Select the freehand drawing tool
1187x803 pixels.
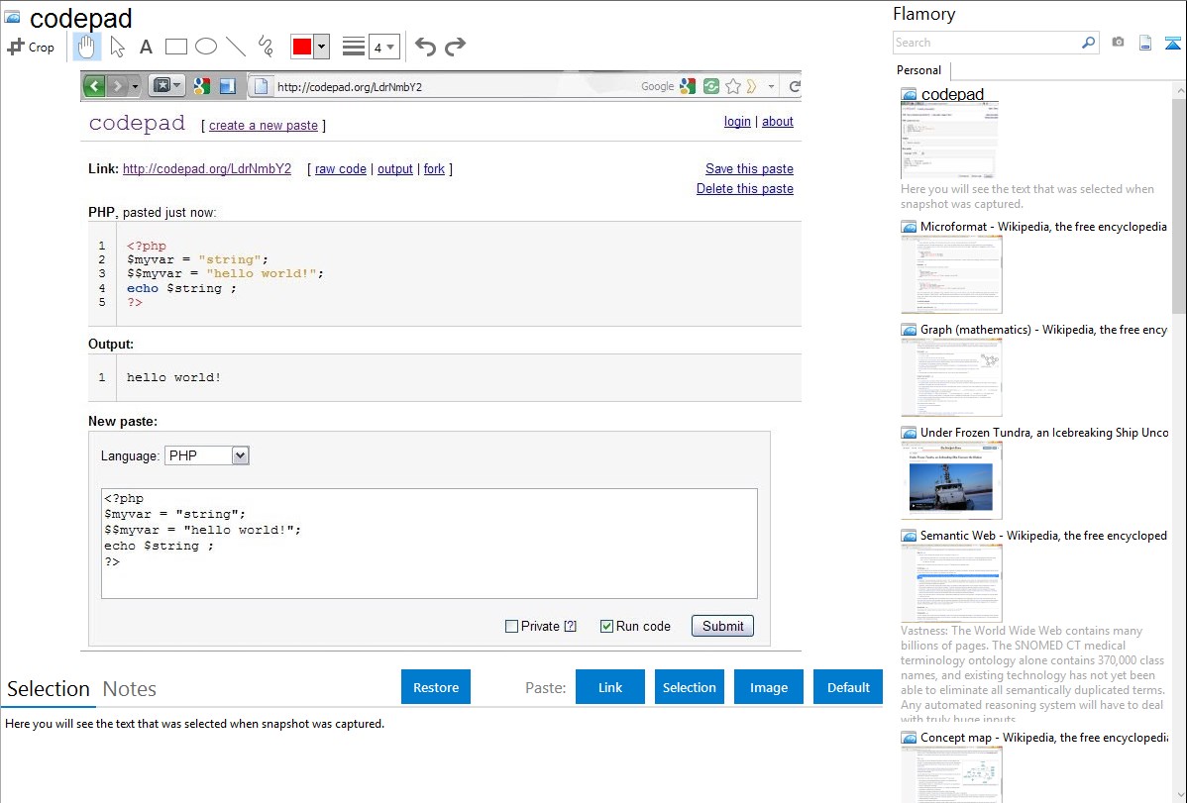[266, 47]
